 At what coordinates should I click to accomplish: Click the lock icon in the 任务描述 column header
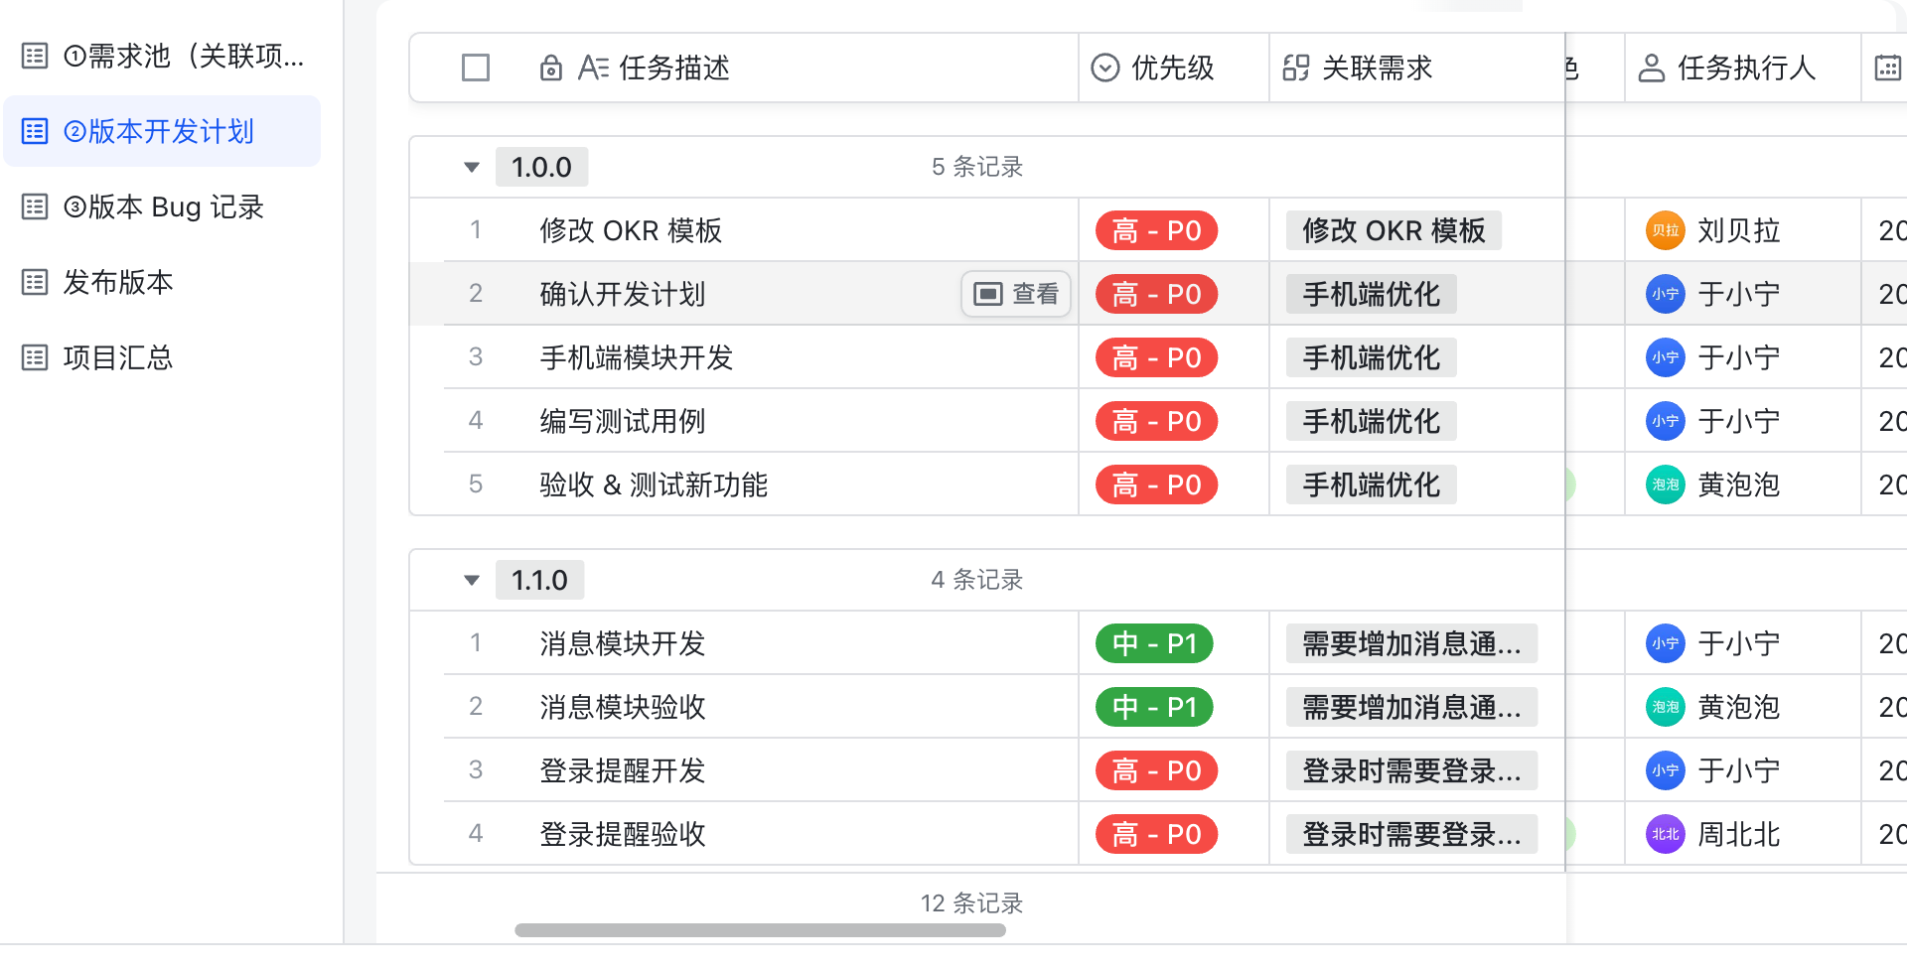[x=552, y=68]
